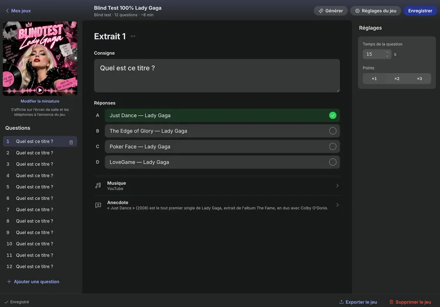Go back via the Mes jeux arrow

pos(7,11)
